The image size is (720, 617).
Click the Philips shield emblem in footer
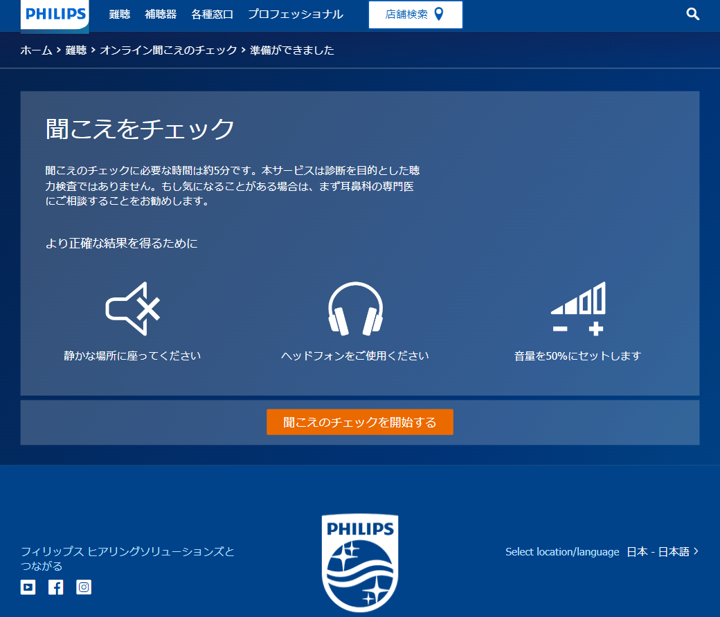tap(360, 563)
